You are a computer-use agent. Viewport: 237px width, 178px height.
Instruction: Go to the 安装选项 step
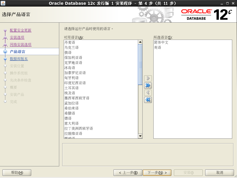pyautogui.click(x=17, y=37)
